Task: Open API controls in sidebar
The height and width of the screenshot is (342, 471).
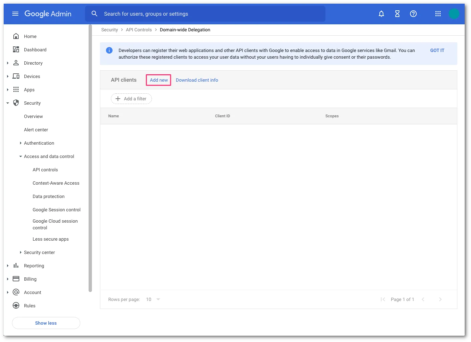Action: tap(45, 170)
